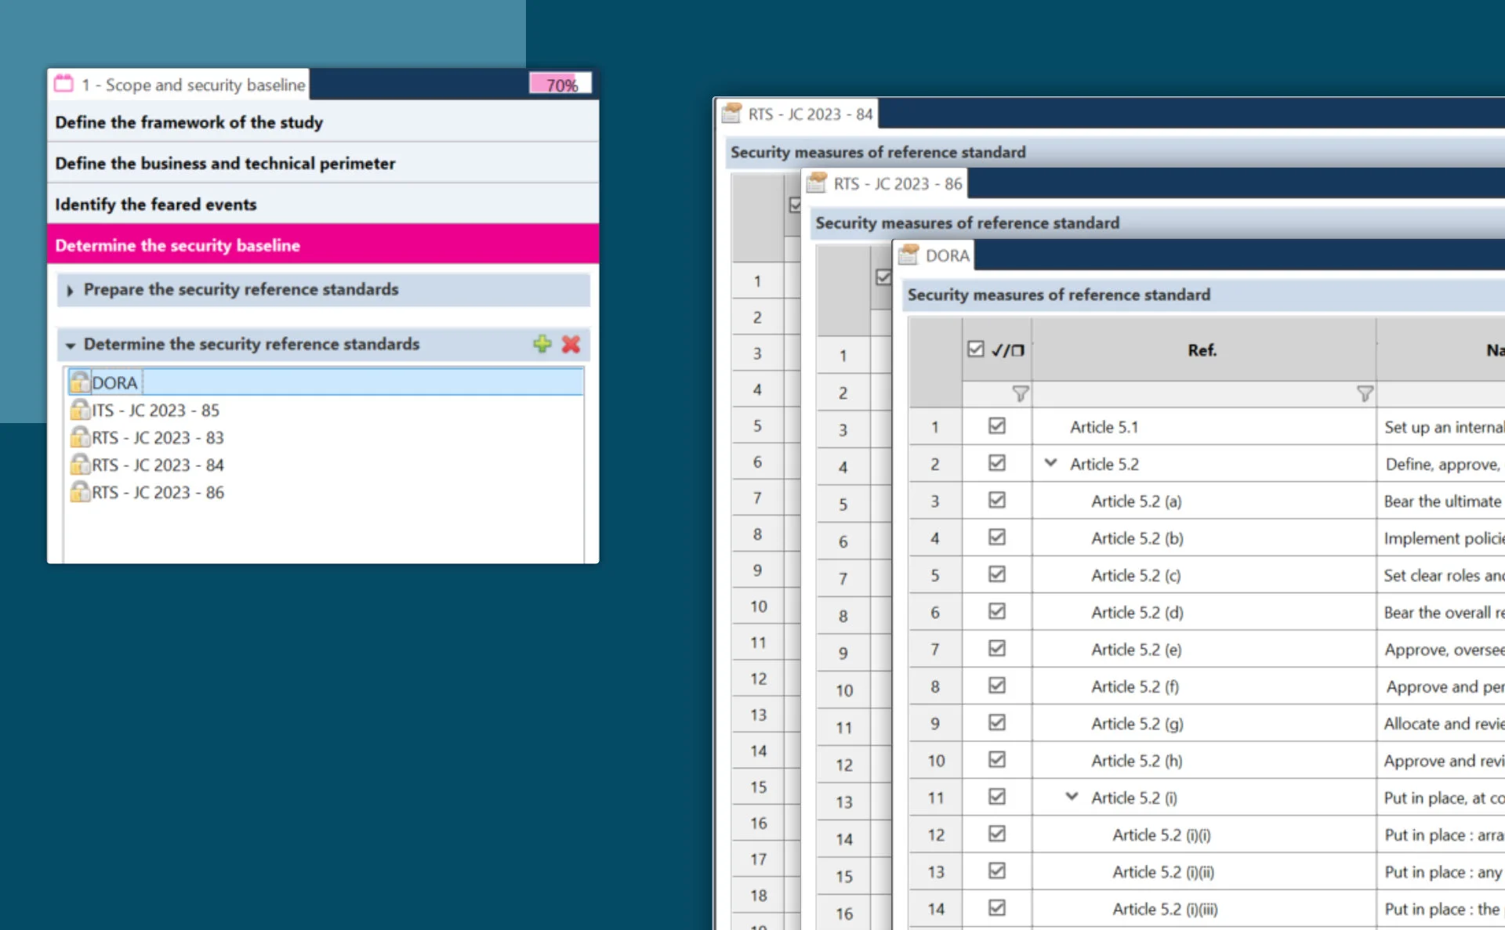Viewport: 1505px width, 930px height.
Task: Click the package icon on the DORA window tab
Action: 908,255
